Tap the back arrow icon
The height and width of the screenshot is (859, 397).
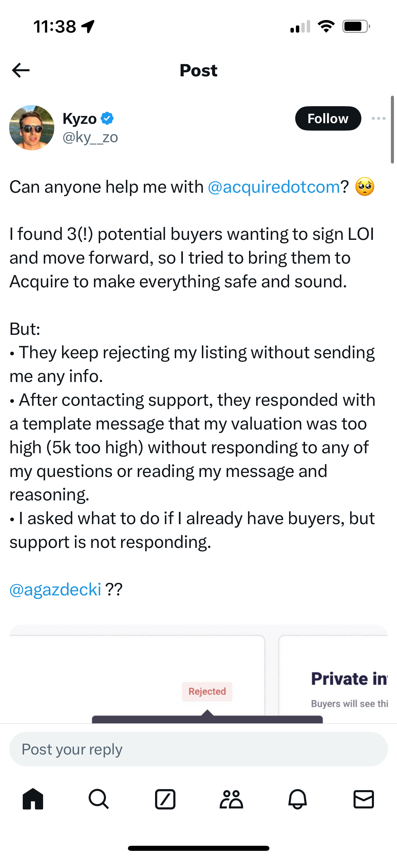[21, 71]
